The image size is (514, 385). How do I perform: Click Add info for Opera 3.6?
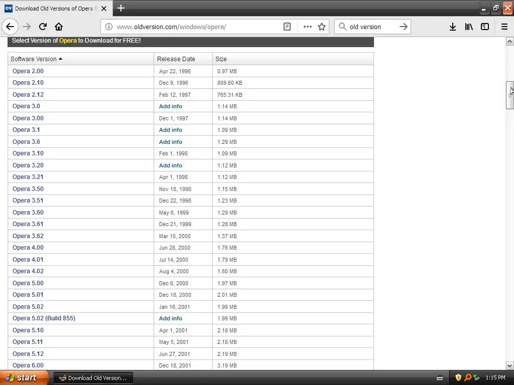[171, 142]
